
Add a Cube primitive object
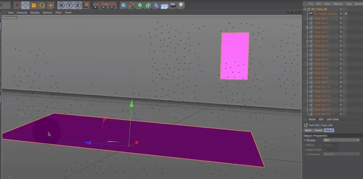[x=124, y=5]
